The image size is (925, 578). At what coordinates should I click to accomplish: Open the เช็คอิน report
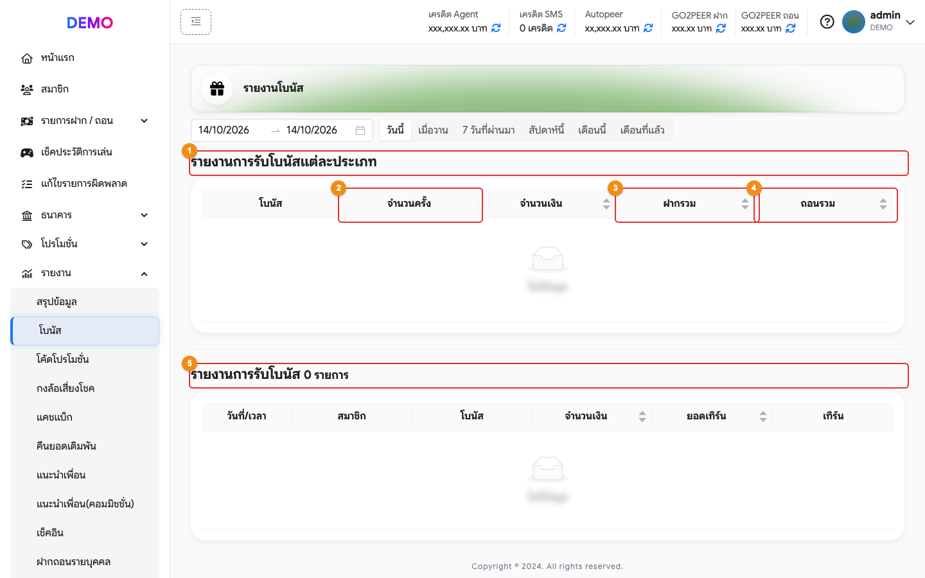(85, 533)
